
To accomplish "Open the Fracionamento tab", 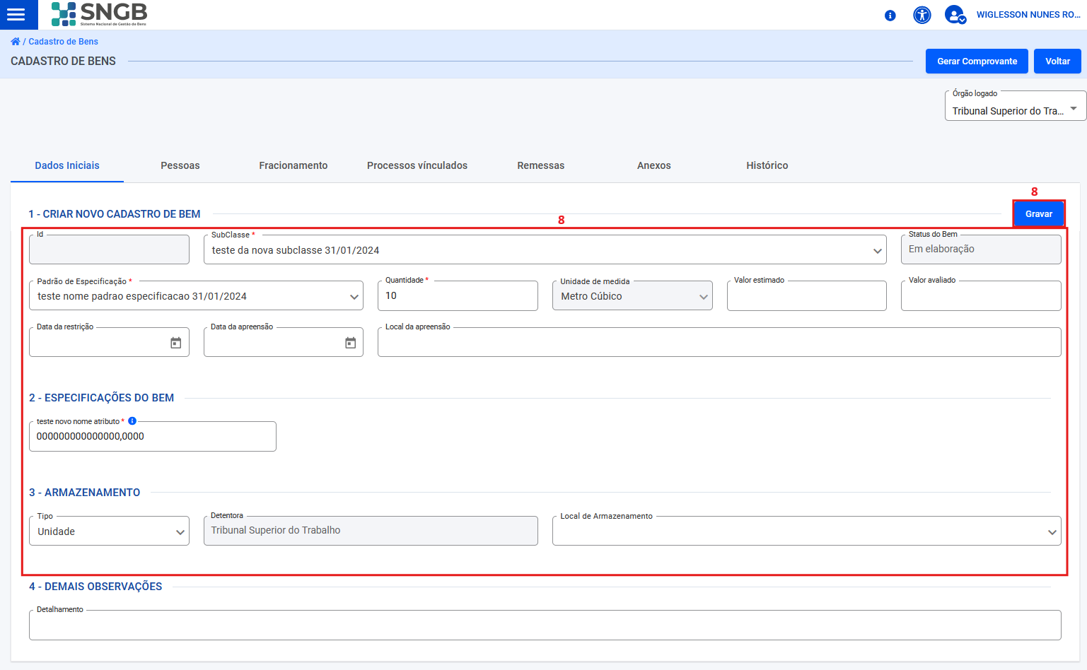I will pyautogui.click(x=293, y=165).
